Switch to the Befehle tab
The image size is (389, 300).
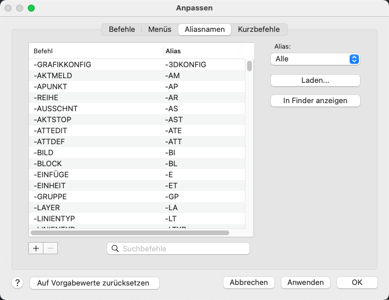pyautogui.click(x=122, y=29)
